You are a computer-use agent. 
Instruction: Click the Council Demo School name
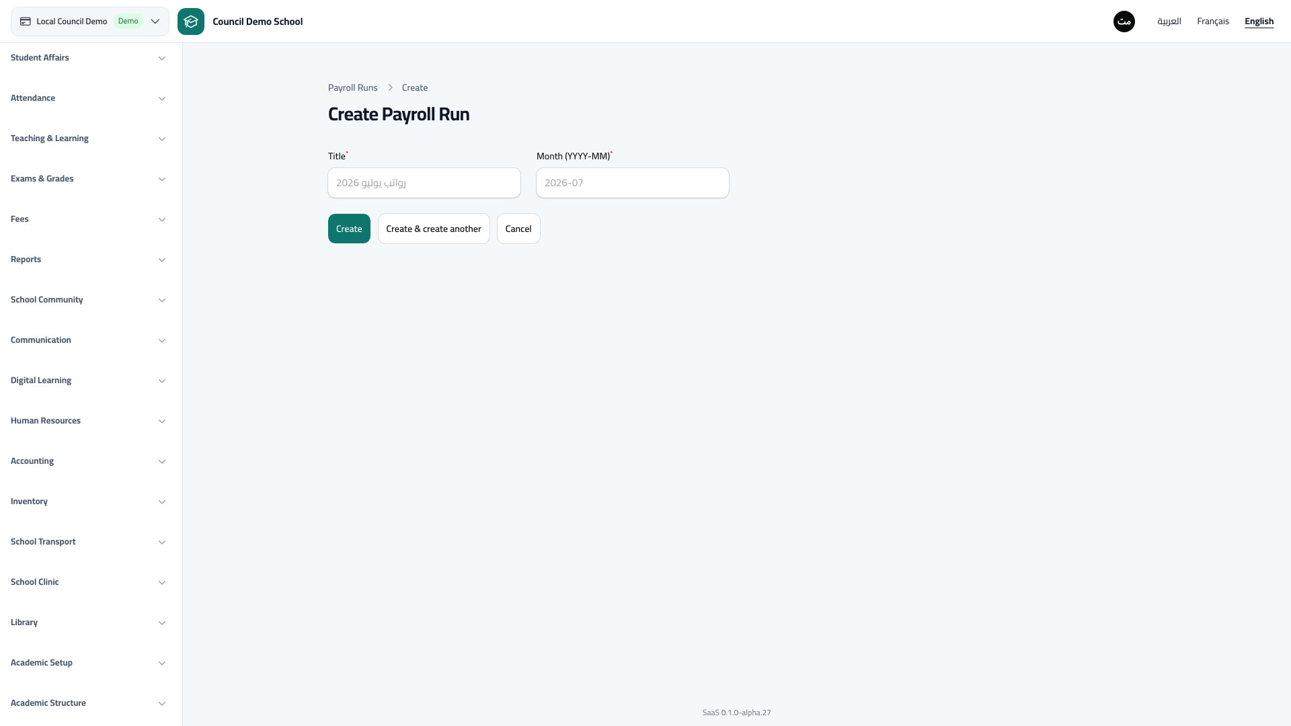pyautogui.click(x=258, y=22)
